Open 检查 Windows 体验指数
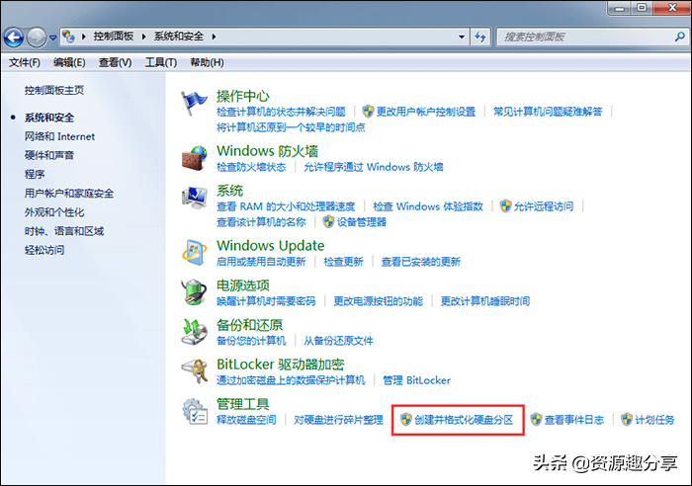This screenshot has height=486, width=692. (x=428, y=206)
